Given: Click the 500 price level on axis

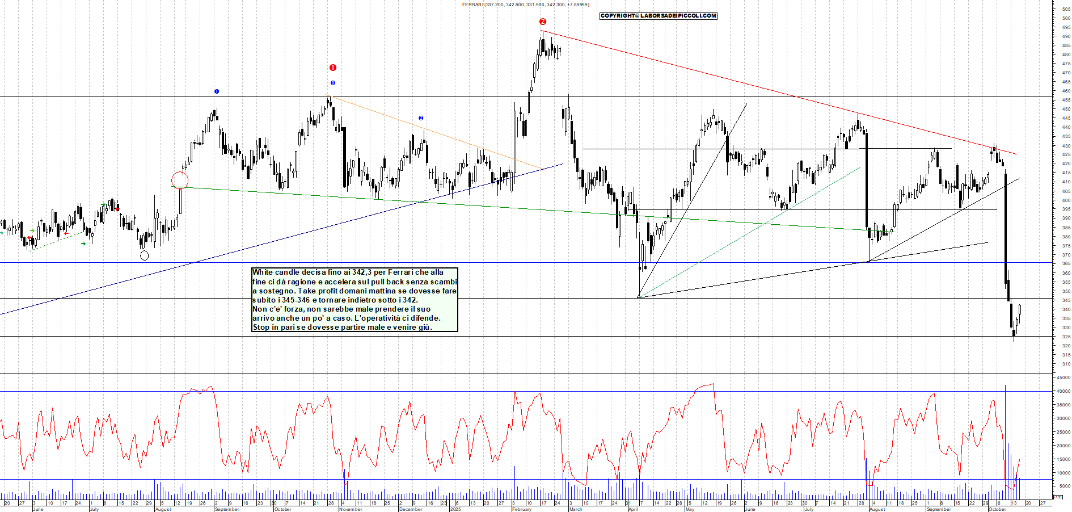Looking at the screenshot, I should [x=1066, y=18].
